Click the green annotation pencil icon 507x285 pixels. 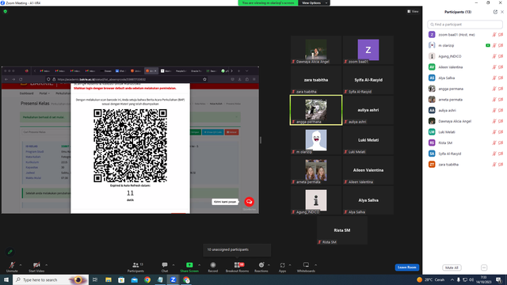pos(10,252)
